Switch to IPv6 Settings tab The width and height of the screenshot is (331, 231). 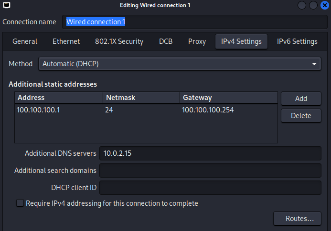point(297,41)
